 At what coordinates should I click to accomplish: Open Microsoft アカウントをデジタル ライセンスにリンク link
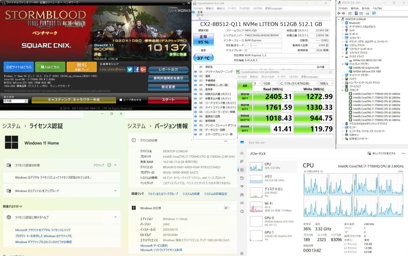pos(43,230)
